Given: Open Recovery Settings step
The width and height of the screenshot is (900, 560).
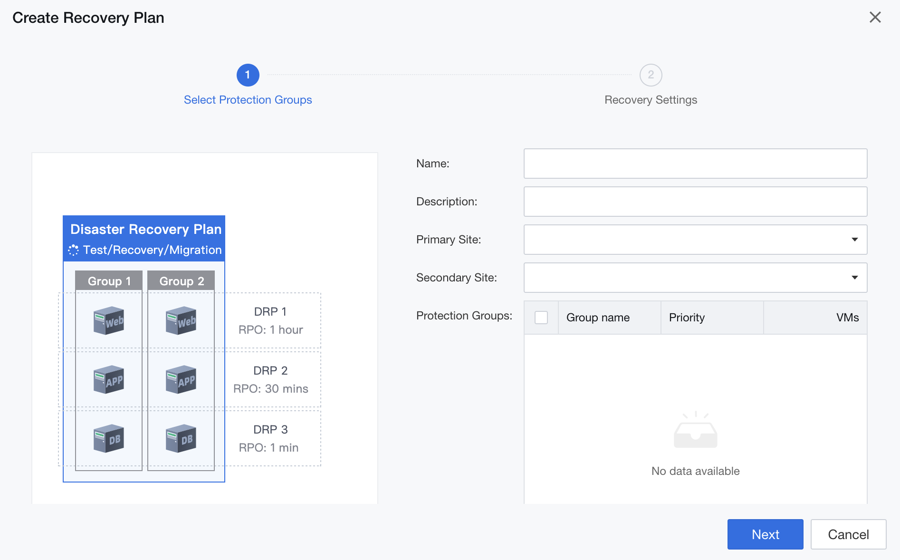Looking at the screenshot, I should [651, 100].
